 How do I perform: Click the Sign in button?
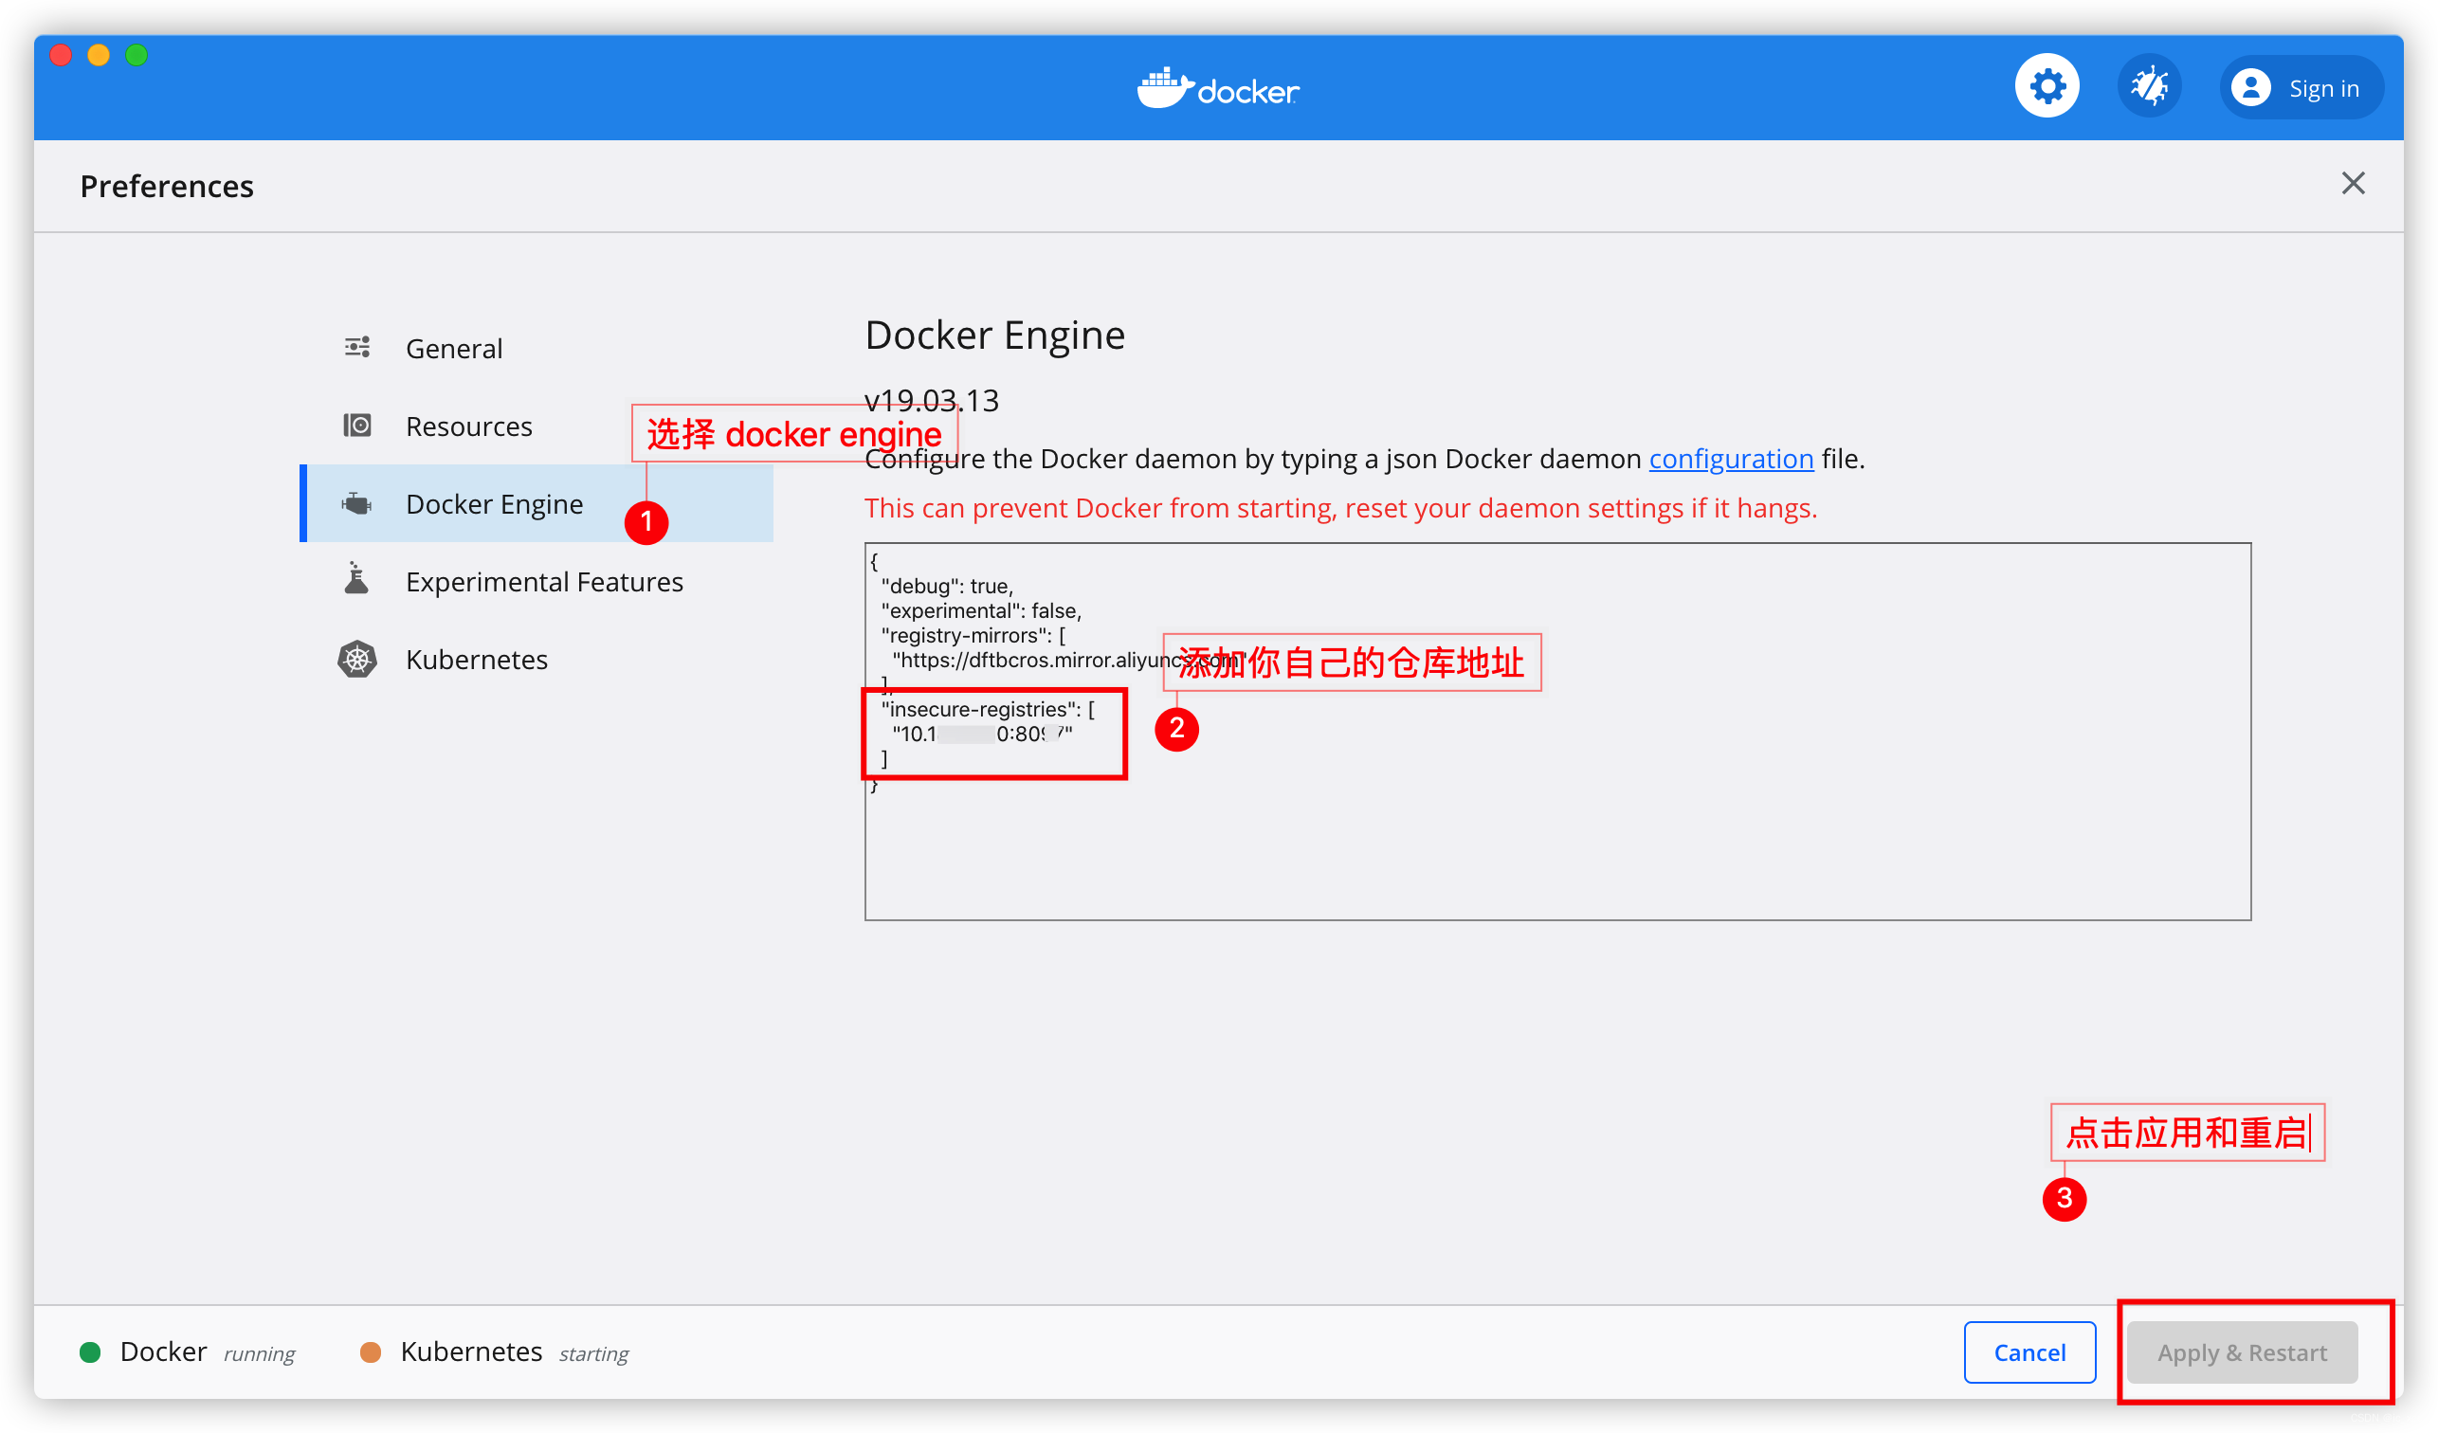(2301, 88)
